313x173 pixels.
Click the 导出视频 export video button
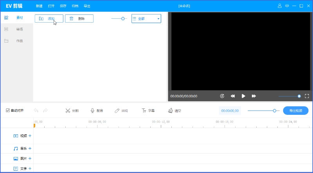click(296, 111)
